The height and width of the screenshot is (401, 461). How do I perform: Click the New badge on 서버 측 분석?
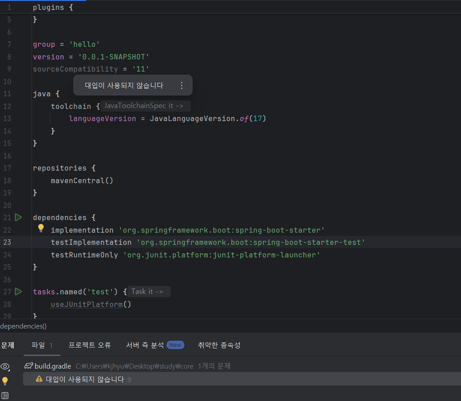(175, 345)
